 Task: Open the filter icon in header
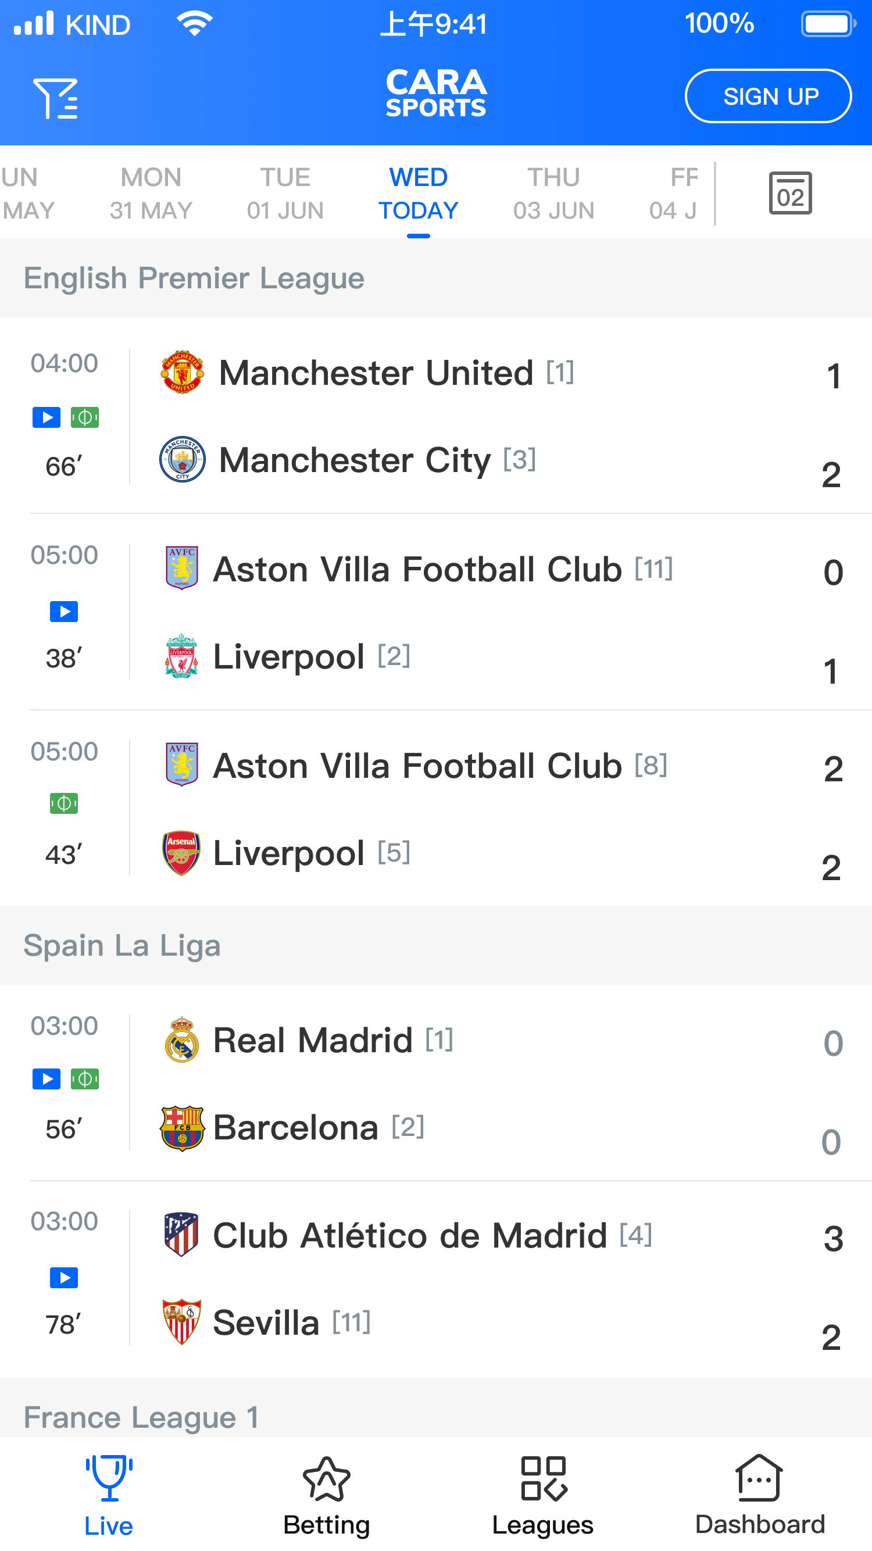click(x=55, y=98)
